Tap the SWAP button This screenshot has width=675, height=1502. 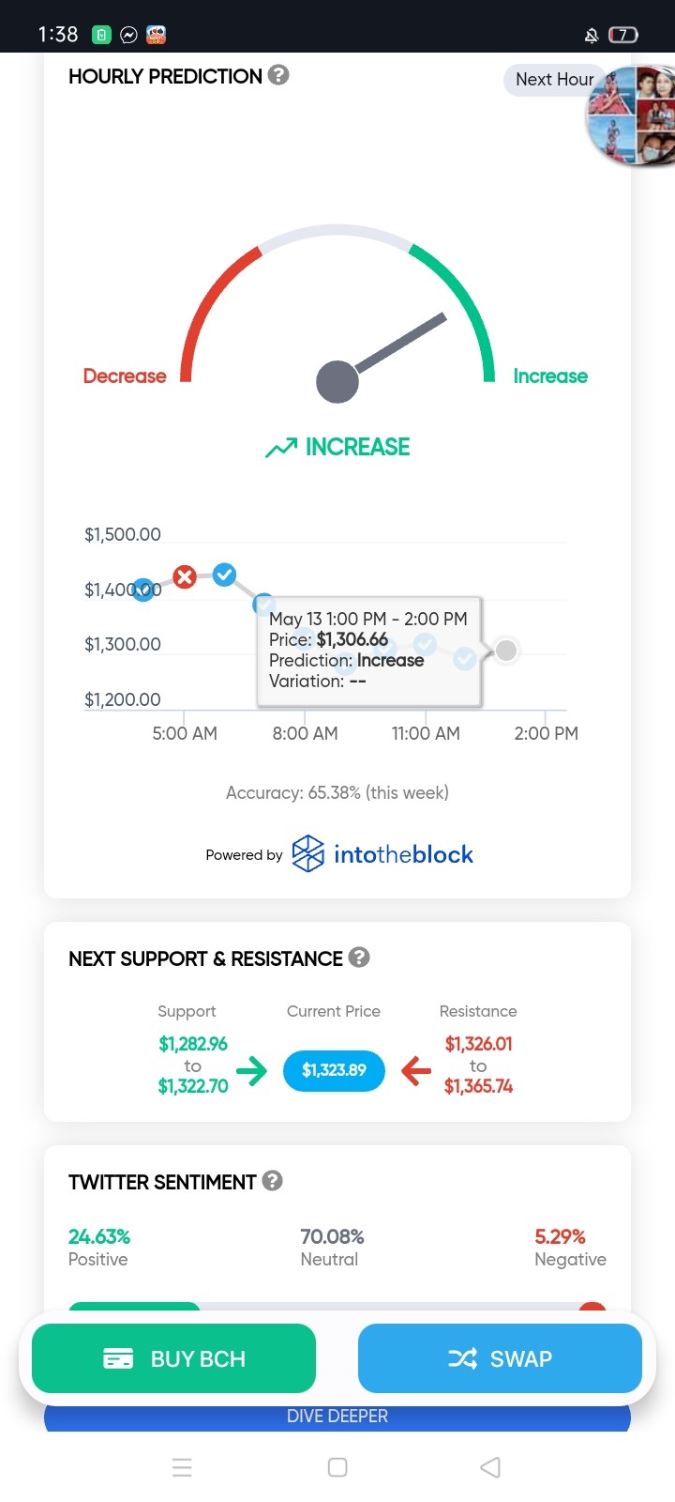click(x=500, y=1358)
